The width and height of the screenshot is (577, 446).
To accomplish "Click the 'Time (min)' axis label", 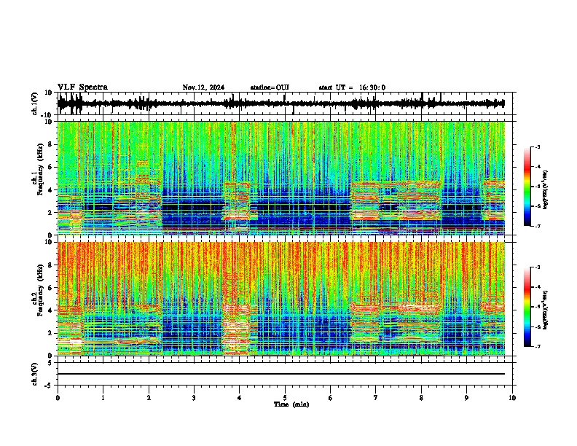I will [x=291, y=404].
